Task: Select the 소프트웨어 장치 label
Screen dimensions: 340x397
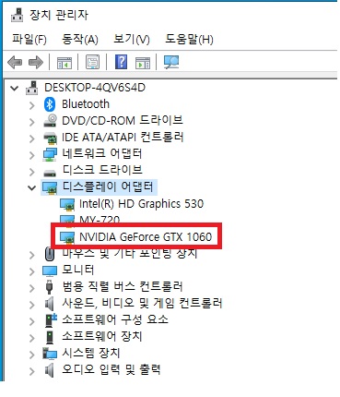Action: (102, 336)
